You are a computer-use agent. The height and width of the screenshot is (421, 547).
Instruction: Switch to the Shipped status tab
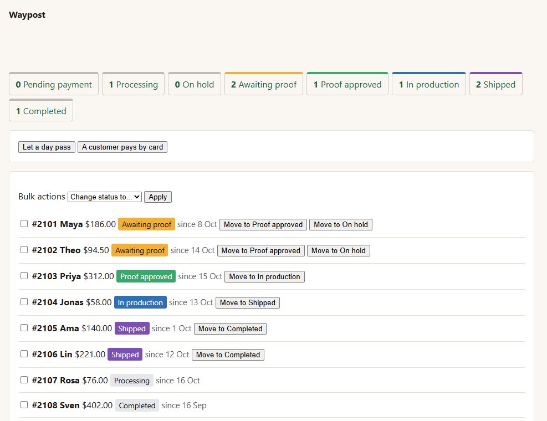pos(495,84)
